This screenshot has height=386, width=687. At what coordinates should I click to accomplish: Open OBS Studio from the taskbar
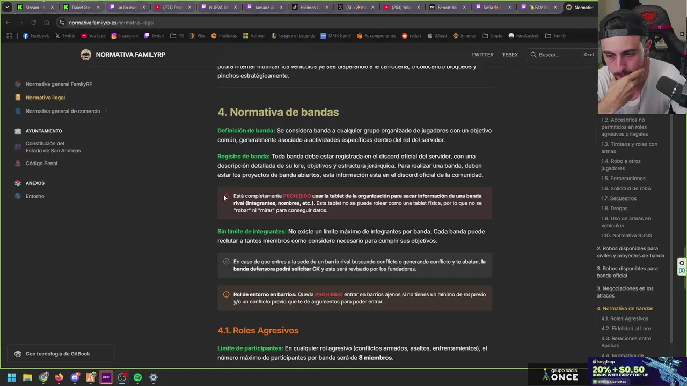[122, 377]
